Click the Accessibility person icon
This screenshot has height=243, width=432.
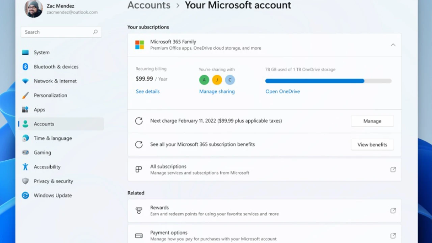(25, 167)
